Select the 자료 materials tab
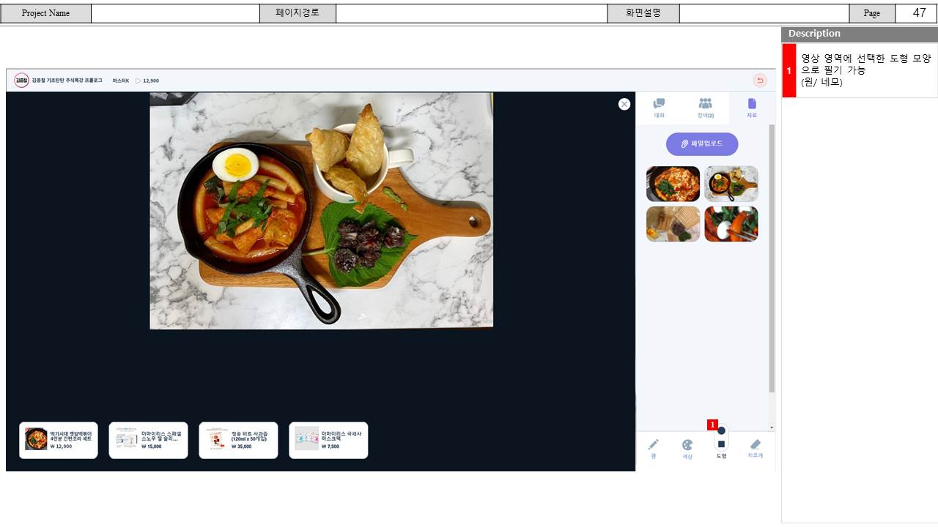Image resolution: width=938 pixels, height=527 pixels. 752,108
